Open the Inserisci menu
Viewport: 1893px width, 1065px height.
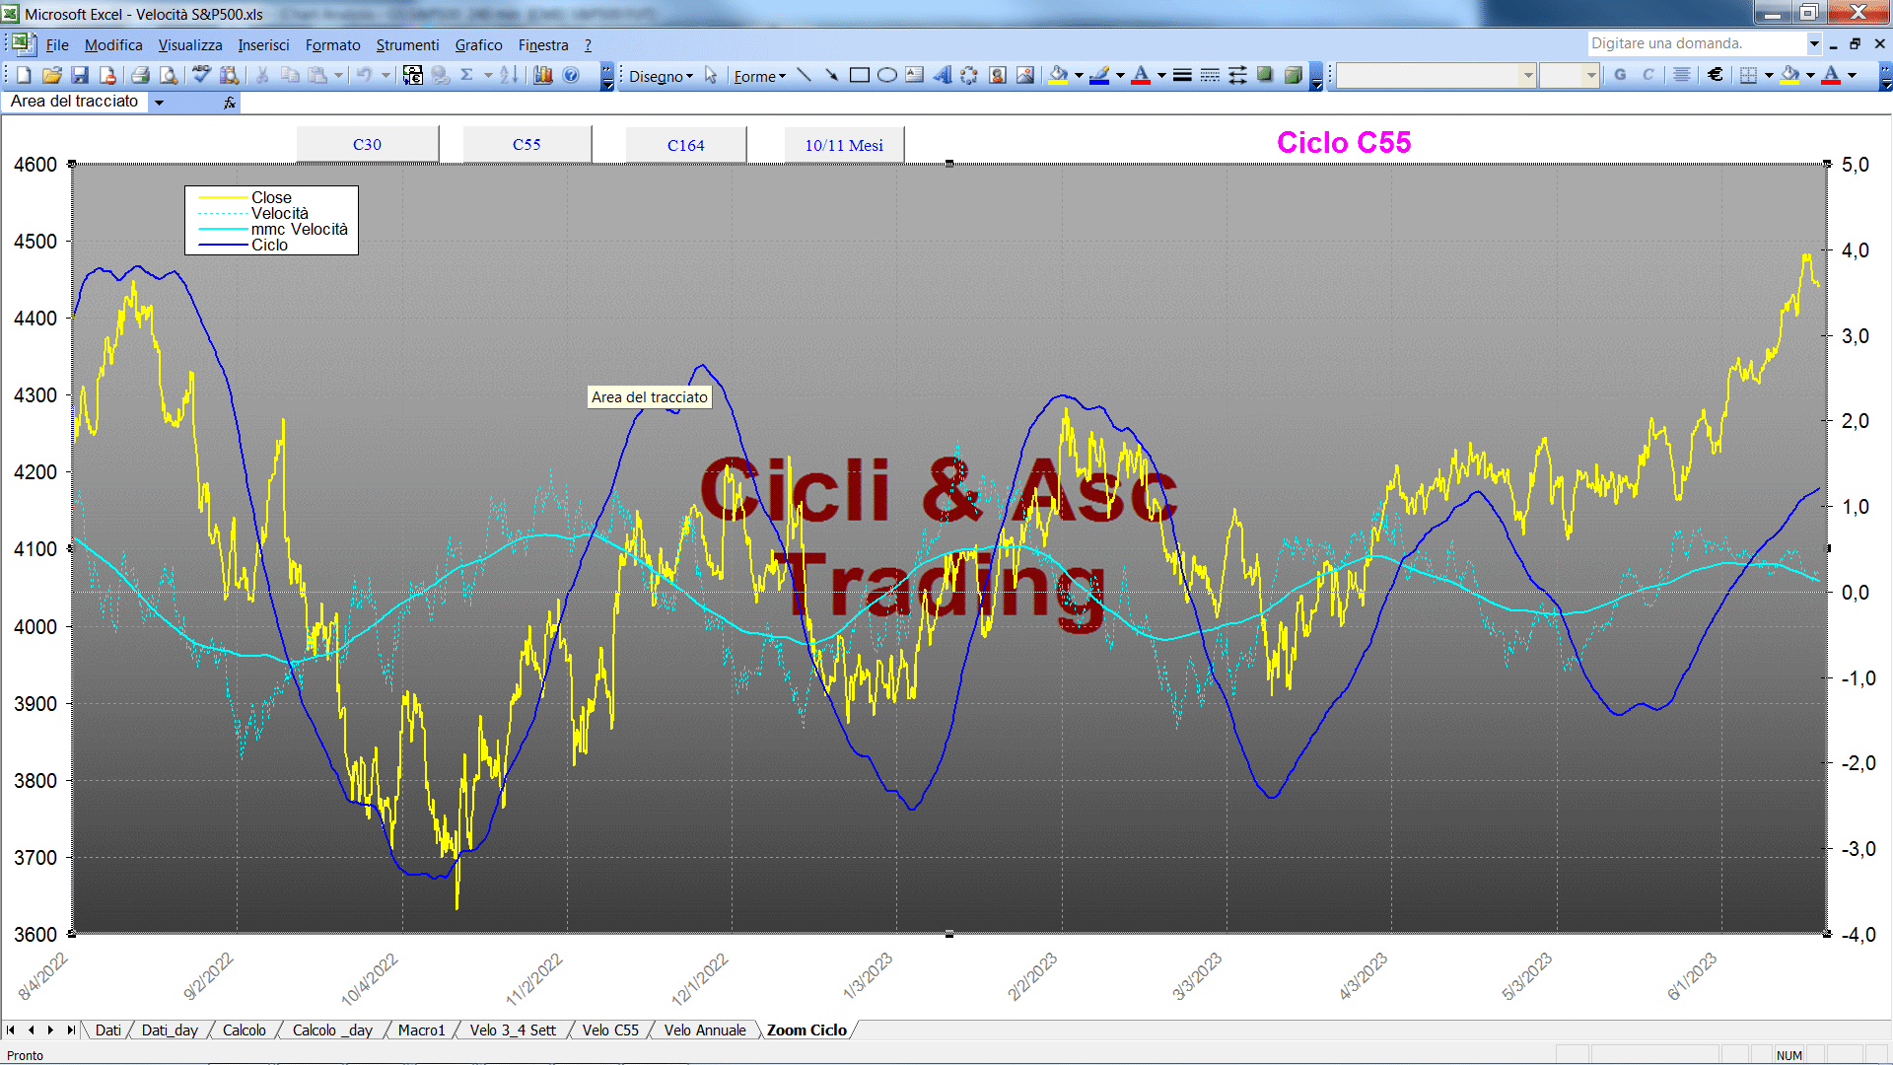click(263, 44)
